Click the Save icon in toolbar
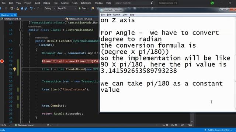 coord(22,8)
